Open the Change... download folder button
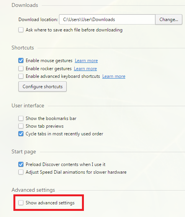This screenshot has height=217, width=185. point(169,20)
